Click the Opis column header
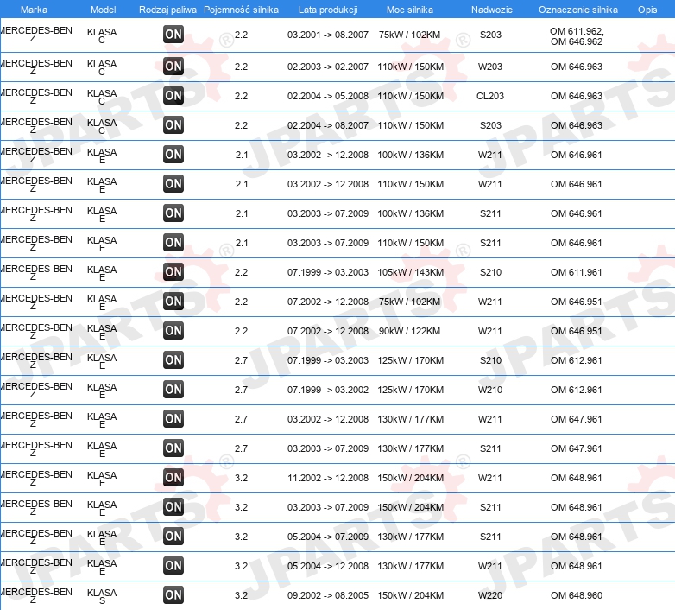The width and height of the screenshot is (675, 610). (647, 10)
